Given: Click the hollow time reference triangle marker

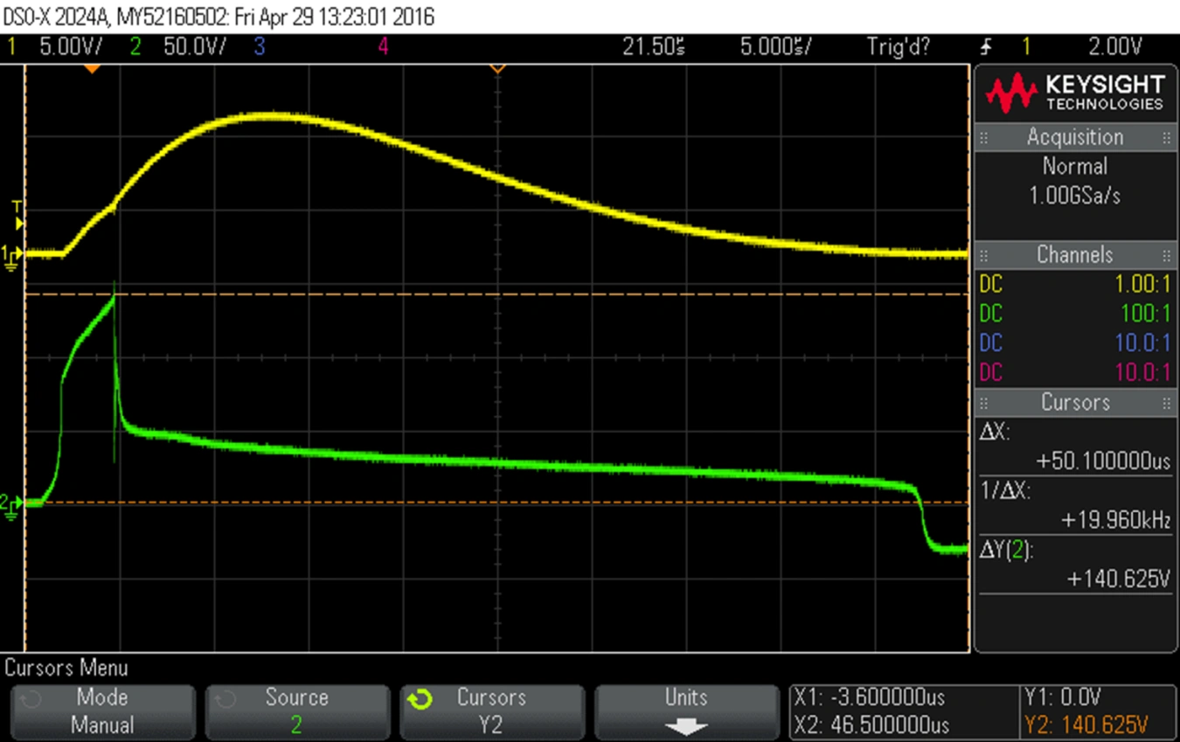Looking at the screenshot, I should click(497, 68).
